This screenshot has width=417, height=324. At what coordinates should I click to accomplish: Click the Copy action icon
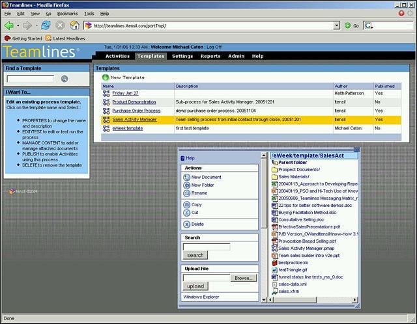(x=187, y=204)
